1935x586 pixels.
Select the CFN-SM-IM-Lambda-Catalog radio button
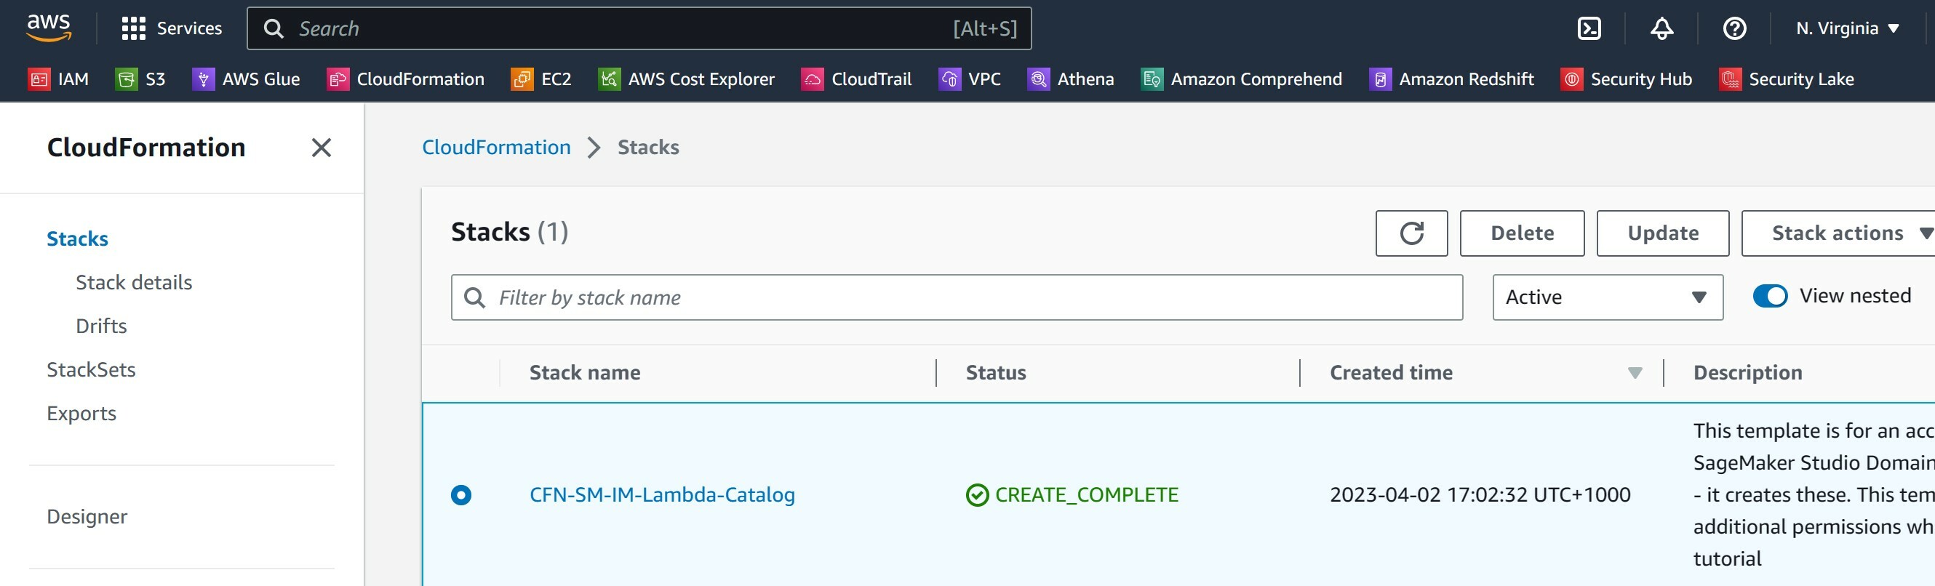[461, 495]
